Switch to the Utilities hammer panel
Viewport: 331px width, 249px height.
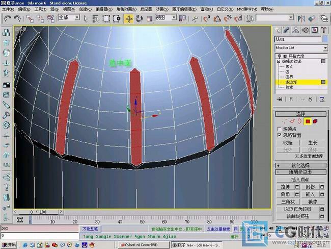click(324, 30)
